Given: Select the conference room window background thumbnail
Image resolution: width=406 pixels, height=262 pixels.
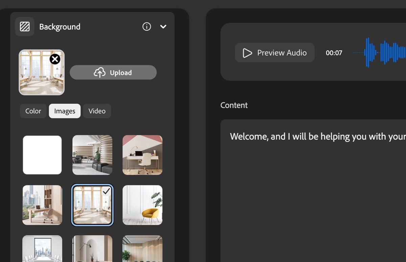Looking at the screenshot, I should pos(42,248).
